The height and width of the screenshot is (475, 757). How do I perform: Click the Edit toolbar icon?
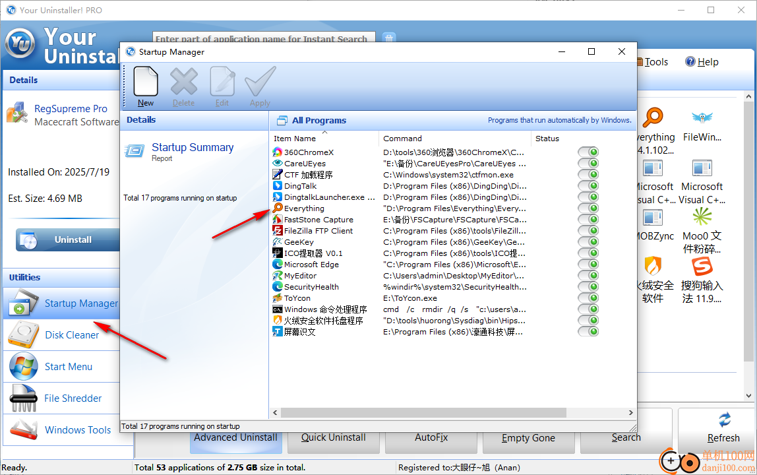[222, 82]
